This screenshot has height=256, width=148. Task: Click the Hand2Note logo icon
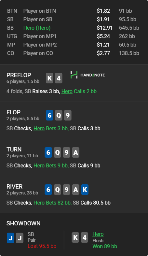pos(74,75)
